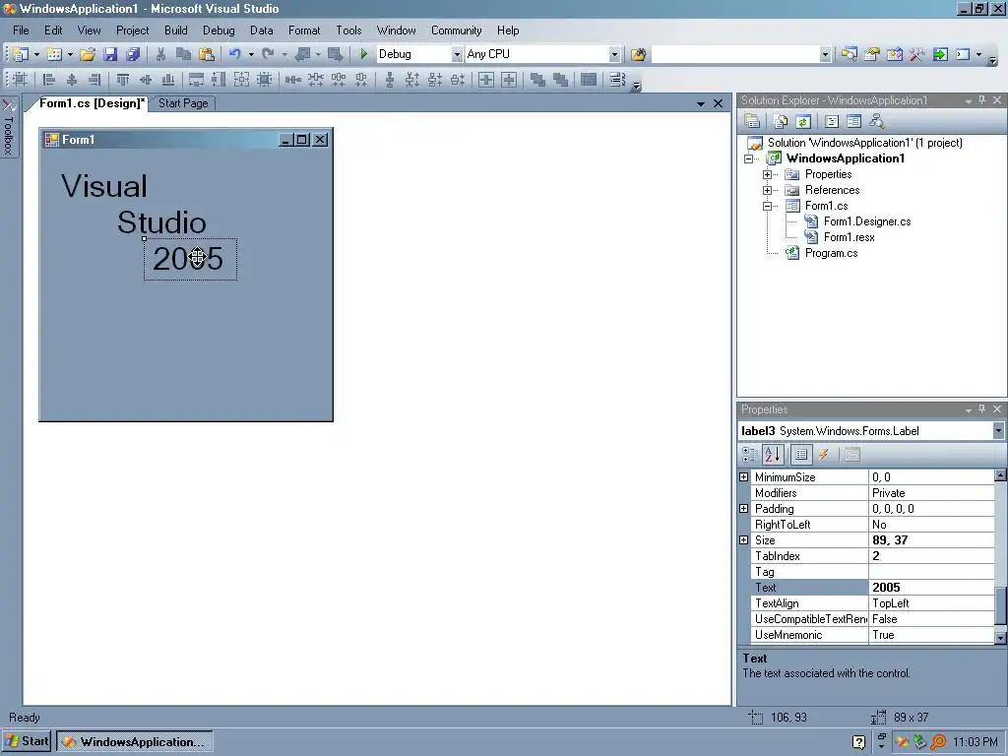Open the collapsed Toolbox side tab
1008x756 pixels.
[x=8, y=127]
